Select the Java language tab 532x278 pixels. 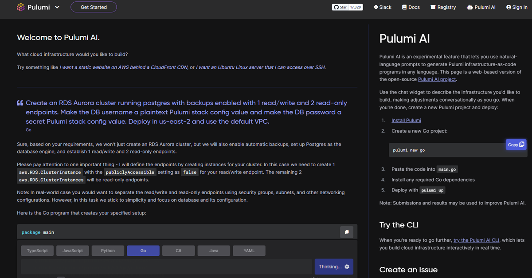pyautogui.click(x=214, y=251)
